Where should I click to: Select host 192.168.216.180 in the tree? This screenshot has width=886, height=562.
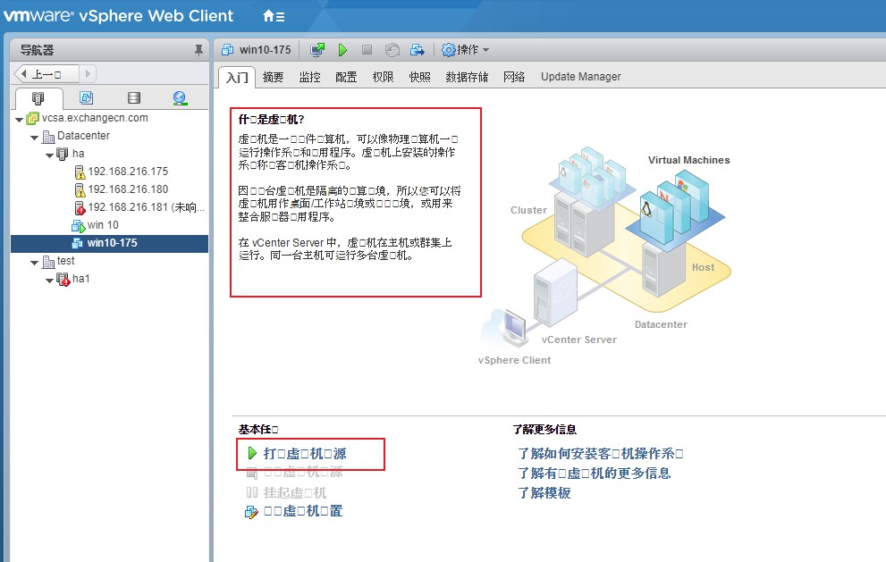tap(128, 189)
